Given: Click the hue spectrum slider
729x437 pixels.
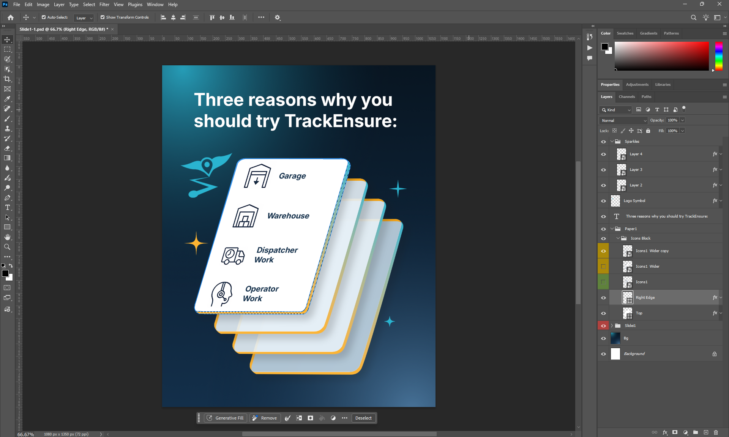Looking at the screenshot, I should pos(719,56).
